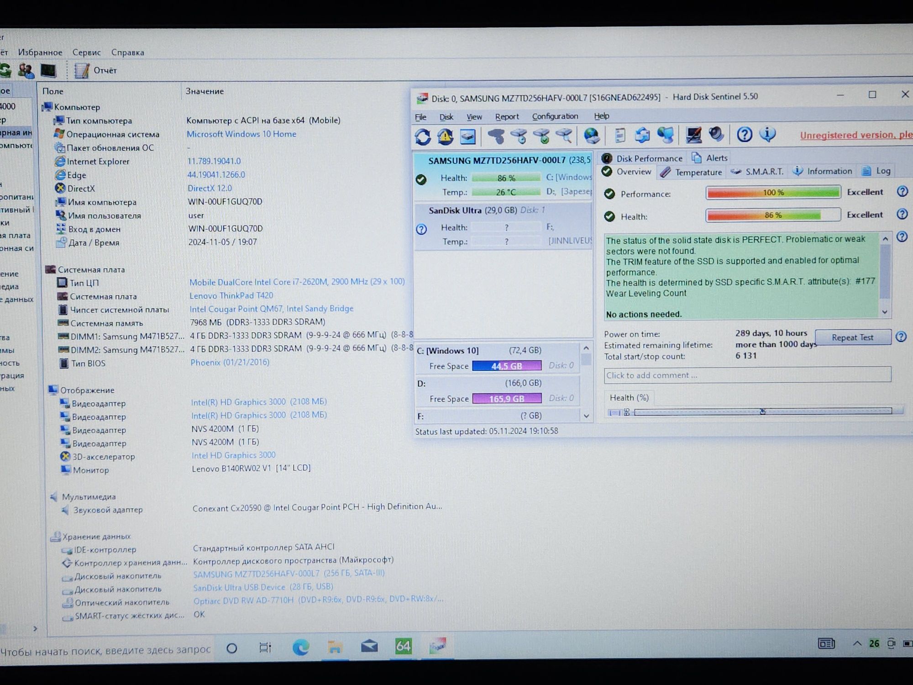Image resolution: width=913 pixels, height=685 pixels.
Task: Open the Disk menu in Hard Disk Sentinel
Action: (446, 117)
